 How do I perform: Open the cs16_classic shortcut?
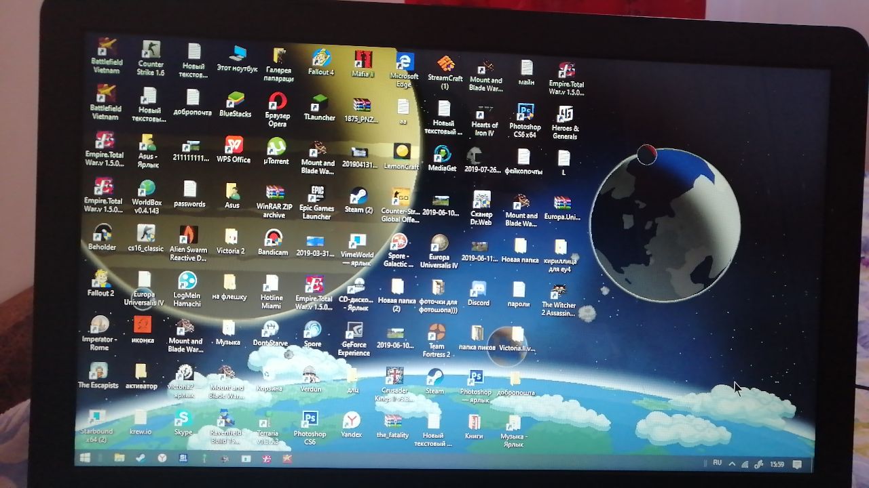point(145,239)
